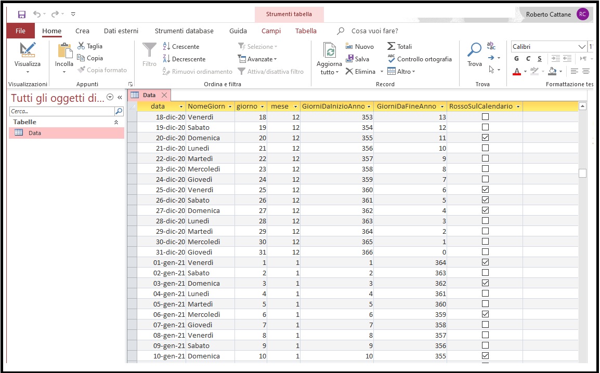The image size is (600, 373).
Task: Uncheck RossoSulCalendario for 25-dic-20
Action: pos(485,190)
